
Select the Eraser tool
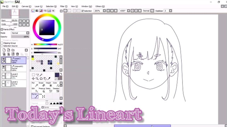(x=42, y=85)
